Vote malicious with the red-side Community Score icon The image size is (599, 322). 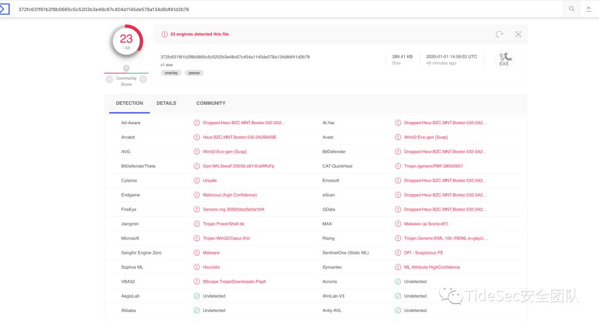[x=110, y=79]
